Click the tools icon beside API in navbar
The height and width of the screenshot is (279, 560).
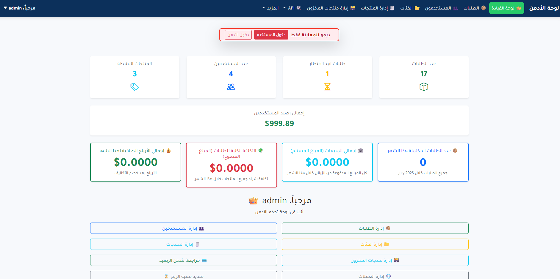point(299,8)
